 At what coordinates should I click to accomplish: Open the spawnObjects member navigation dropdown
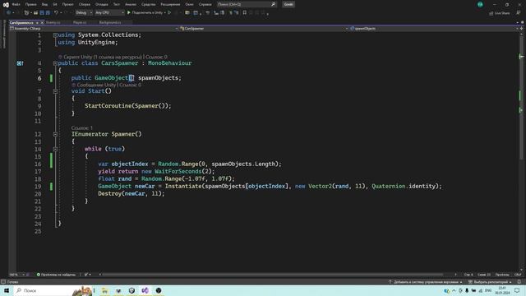(x=434, y=29)
